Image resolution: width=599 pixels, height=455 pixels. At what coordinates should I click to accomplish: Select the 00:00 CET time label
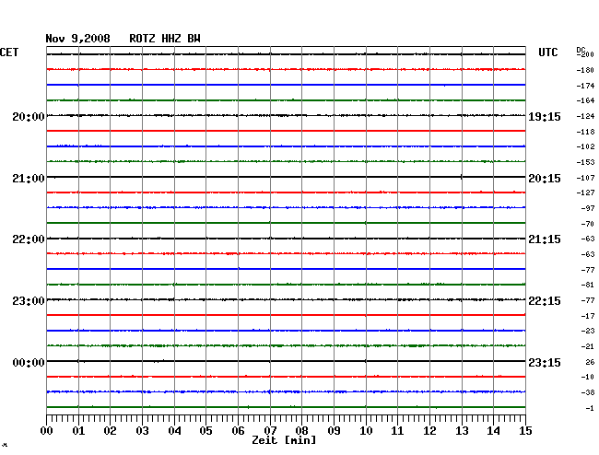(29, 362)
